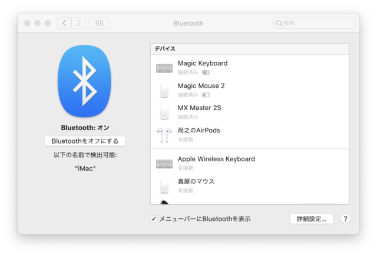Select Apple Wireless Keyboard icon

pos(164,164)
